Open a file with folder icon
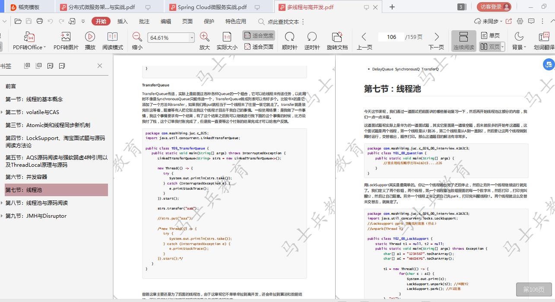Image resolution: width=555 pixels, height=302 pixels. pyautogui.click(x=18, y=21)
